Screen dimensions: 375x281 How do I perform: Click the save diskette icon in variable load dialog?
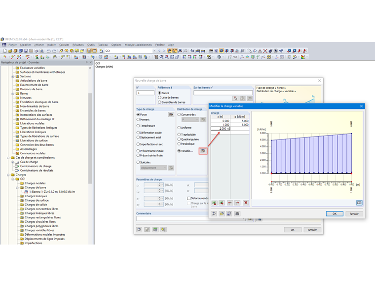pyautogui.click(x=229, y=213)
